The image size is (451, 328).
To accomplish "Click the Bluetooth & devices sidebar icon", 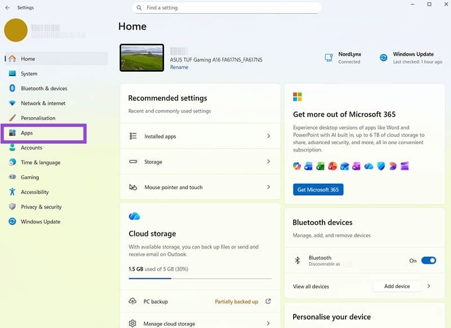I will 12,88.
